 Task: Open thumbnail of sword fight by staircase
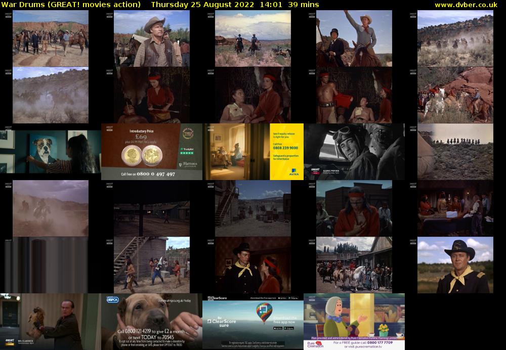pos(152,265)
